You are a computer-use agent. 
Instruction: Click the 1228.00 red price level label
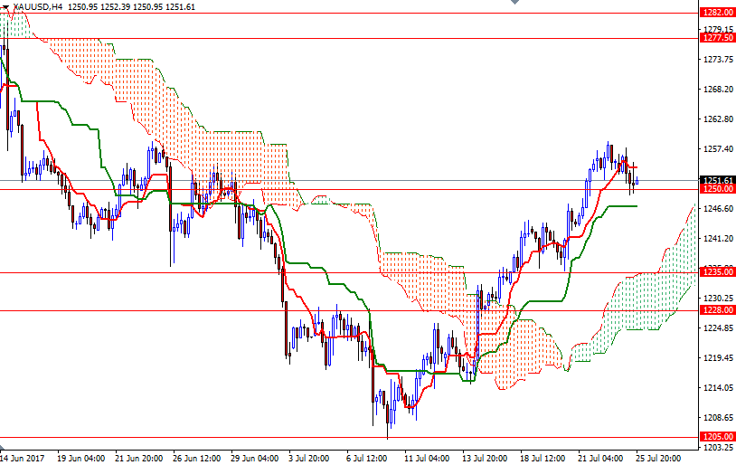point(717,310)
